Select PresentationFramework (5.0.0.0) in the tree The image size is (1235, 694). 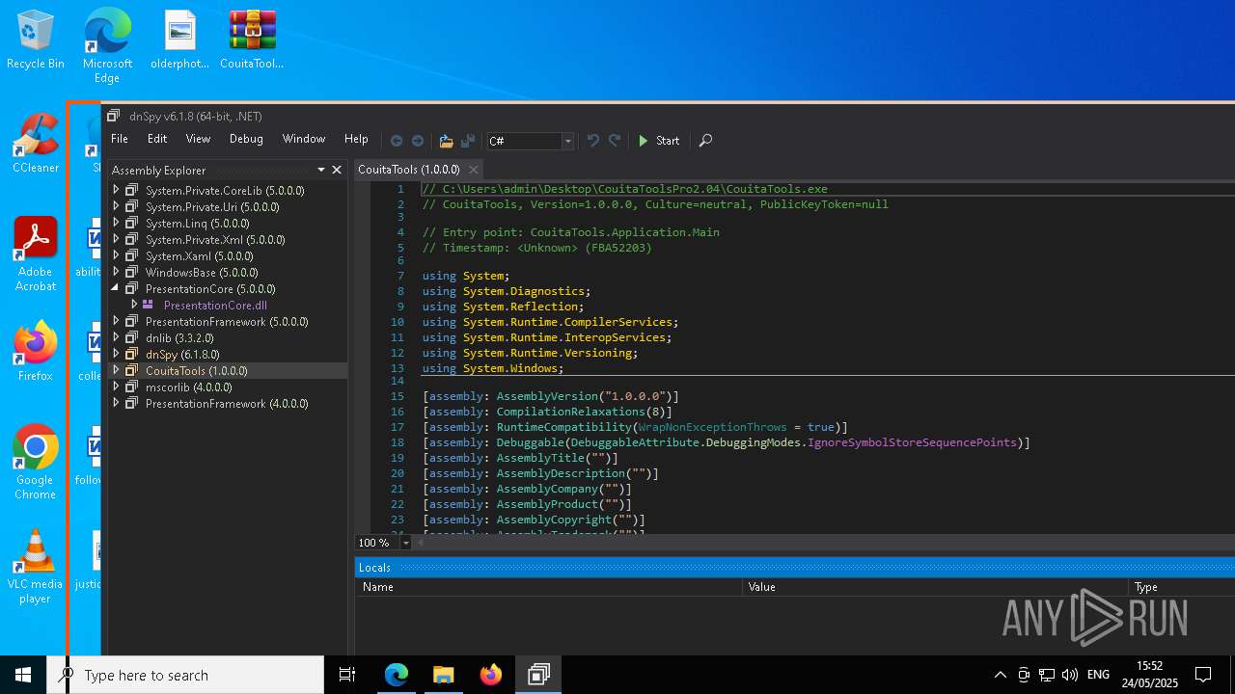(x=227, y=321)
